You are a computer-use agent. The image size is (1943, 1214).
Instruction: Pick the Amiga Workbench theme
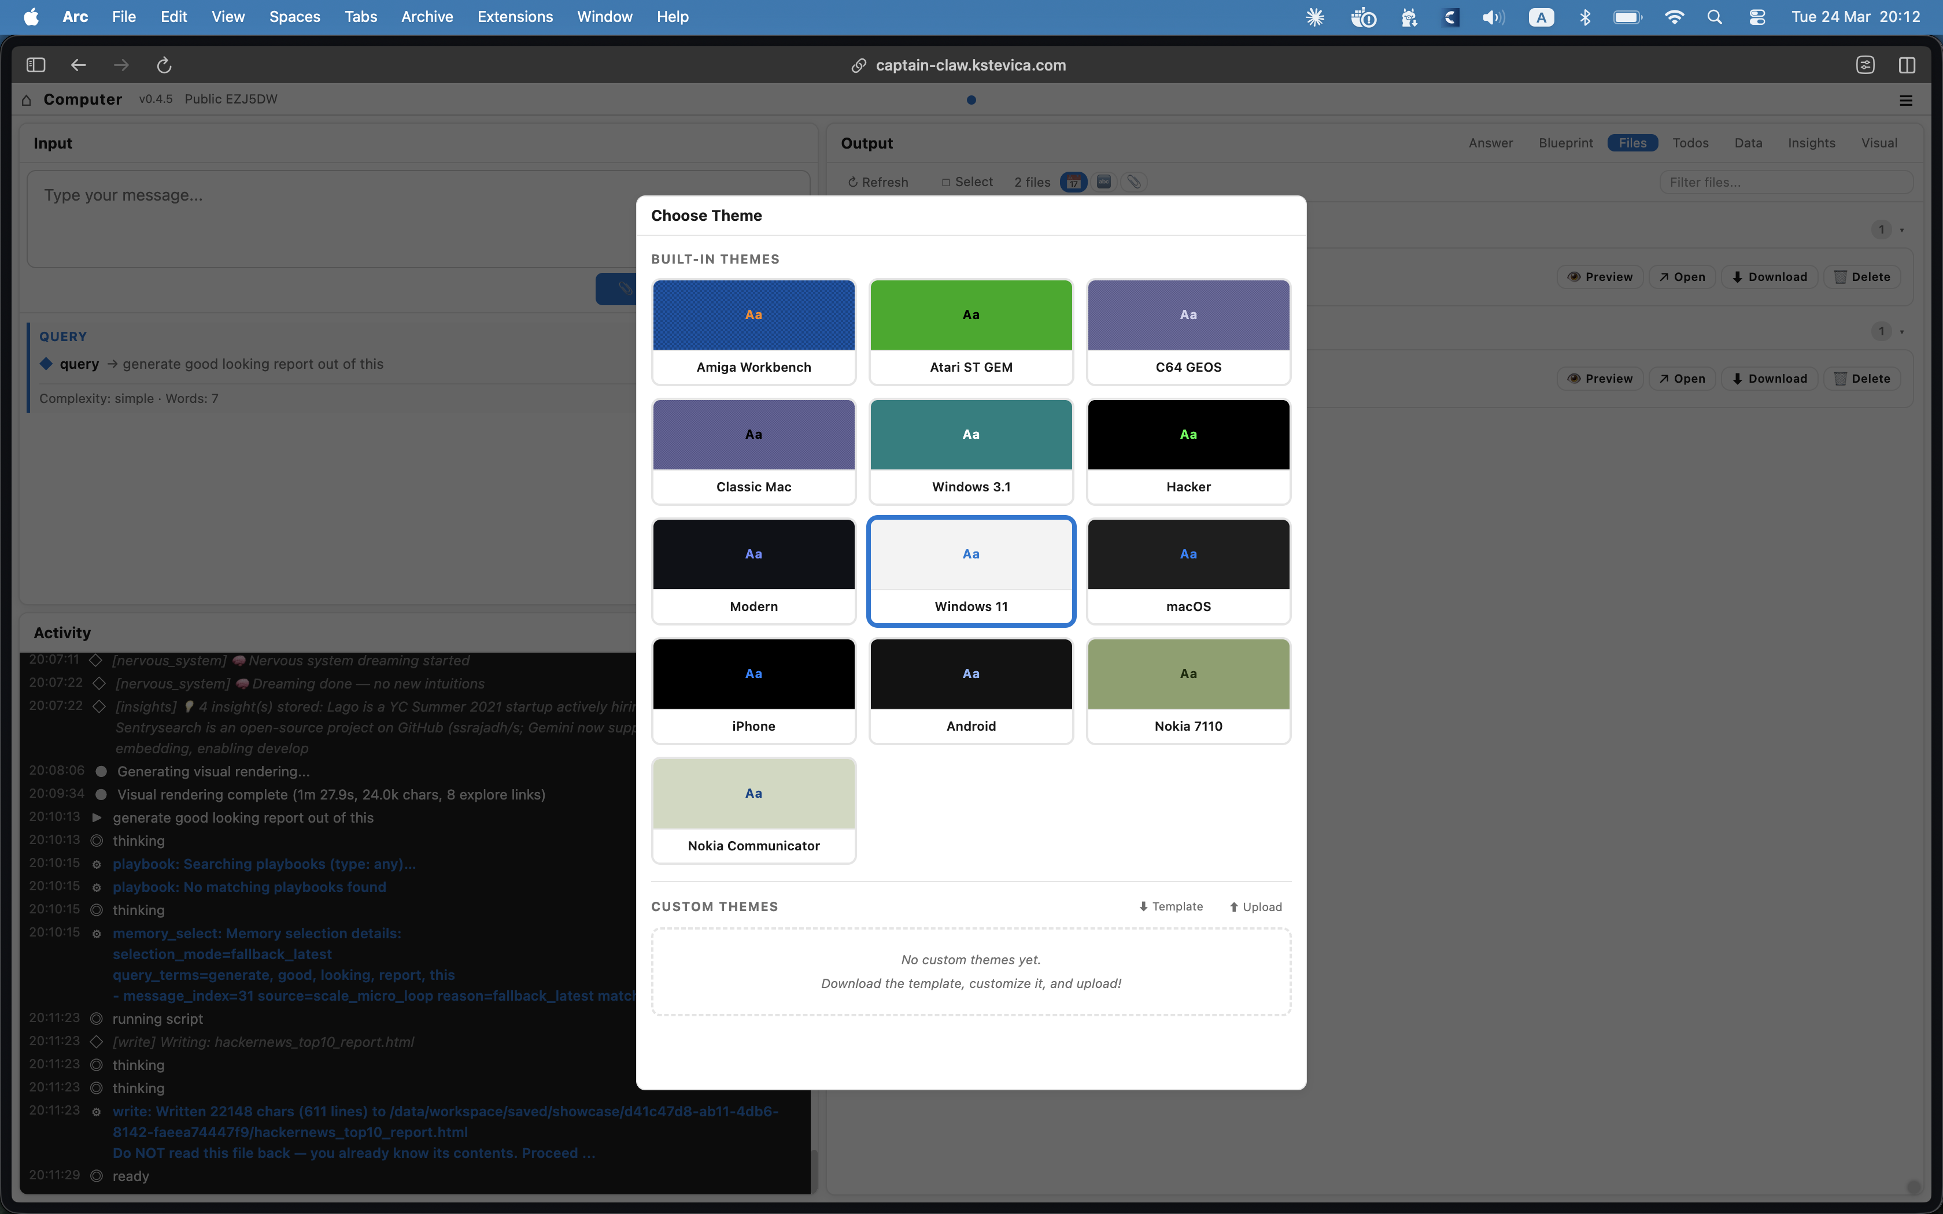tap(753, 332)
